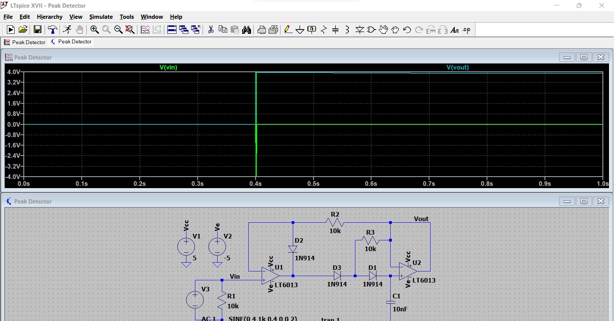Click the Mirror component icon

(442, 30)
